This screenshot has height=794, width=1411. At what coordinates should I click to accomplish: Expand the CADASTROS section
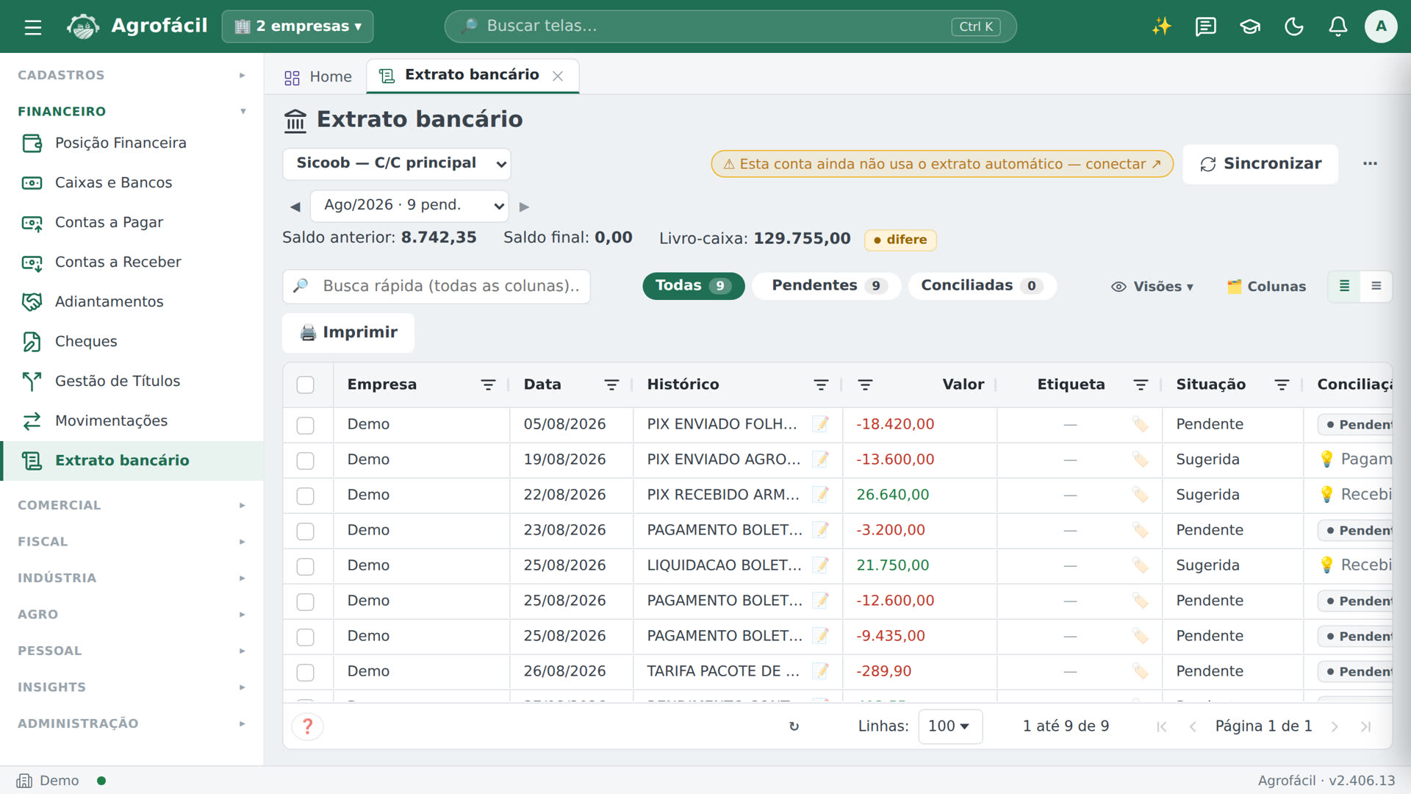[132, 75]
